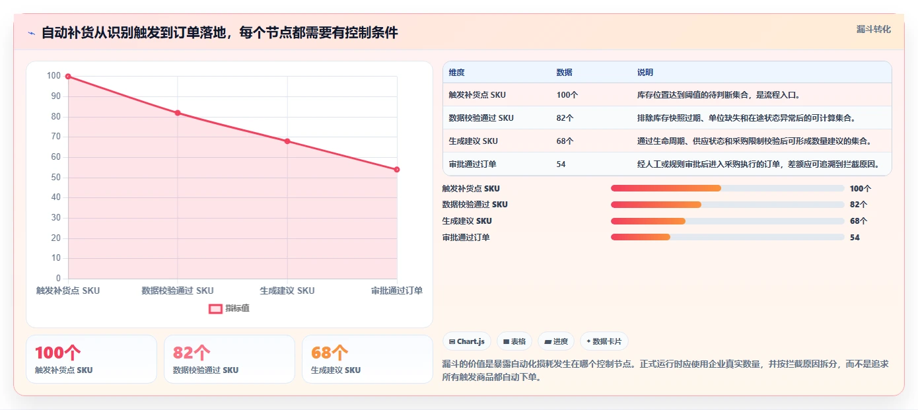Click the 数据校验通过 SKU progress bar
Screen dimensions: 918x410
click(x=728, y=205)
